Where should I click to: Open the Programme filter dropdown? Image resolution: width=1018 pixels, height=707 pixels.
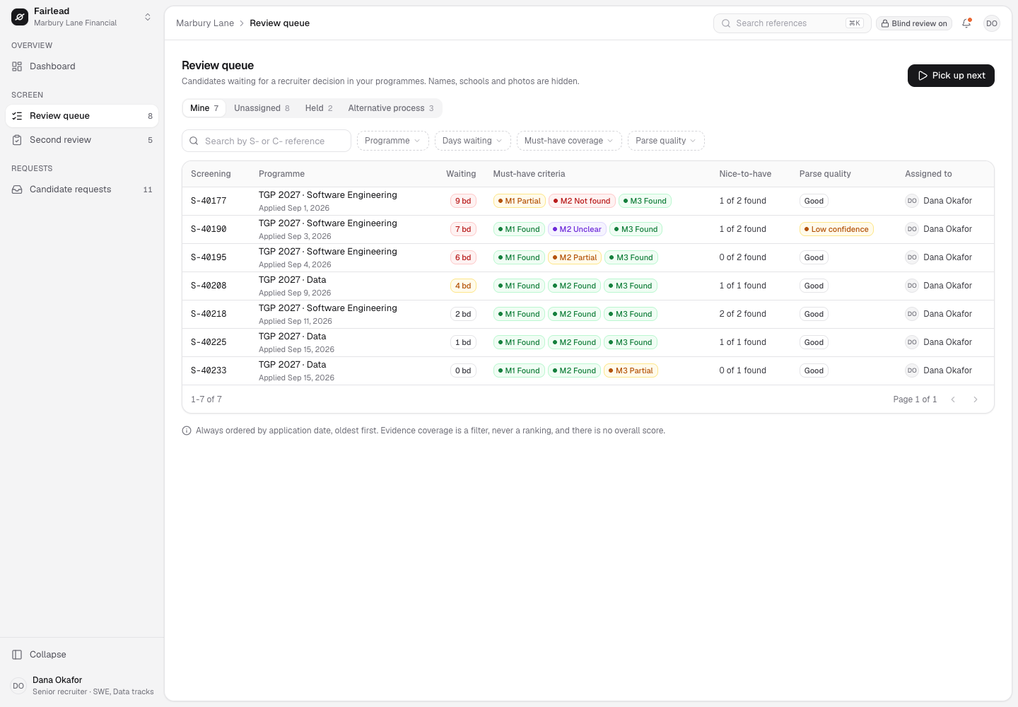coord(393,141)
